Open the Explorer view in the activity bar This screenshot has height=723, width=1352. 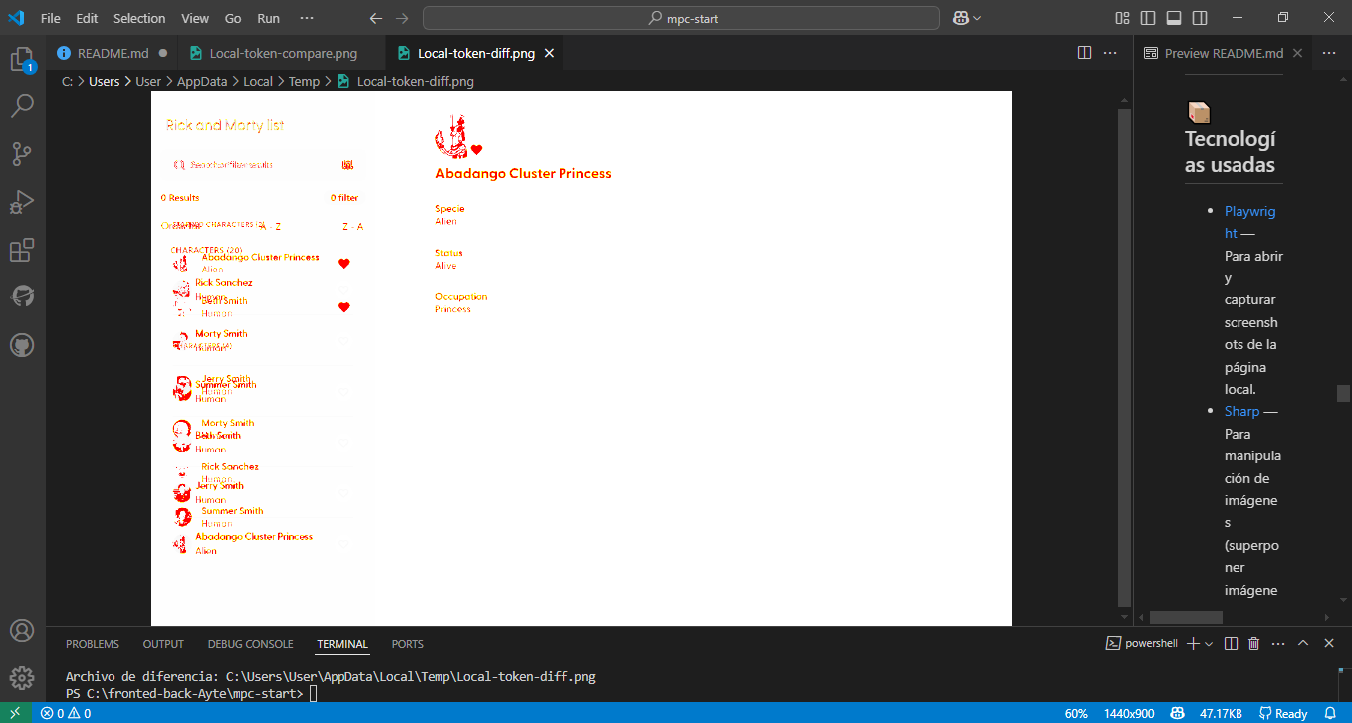coord(22,59)
